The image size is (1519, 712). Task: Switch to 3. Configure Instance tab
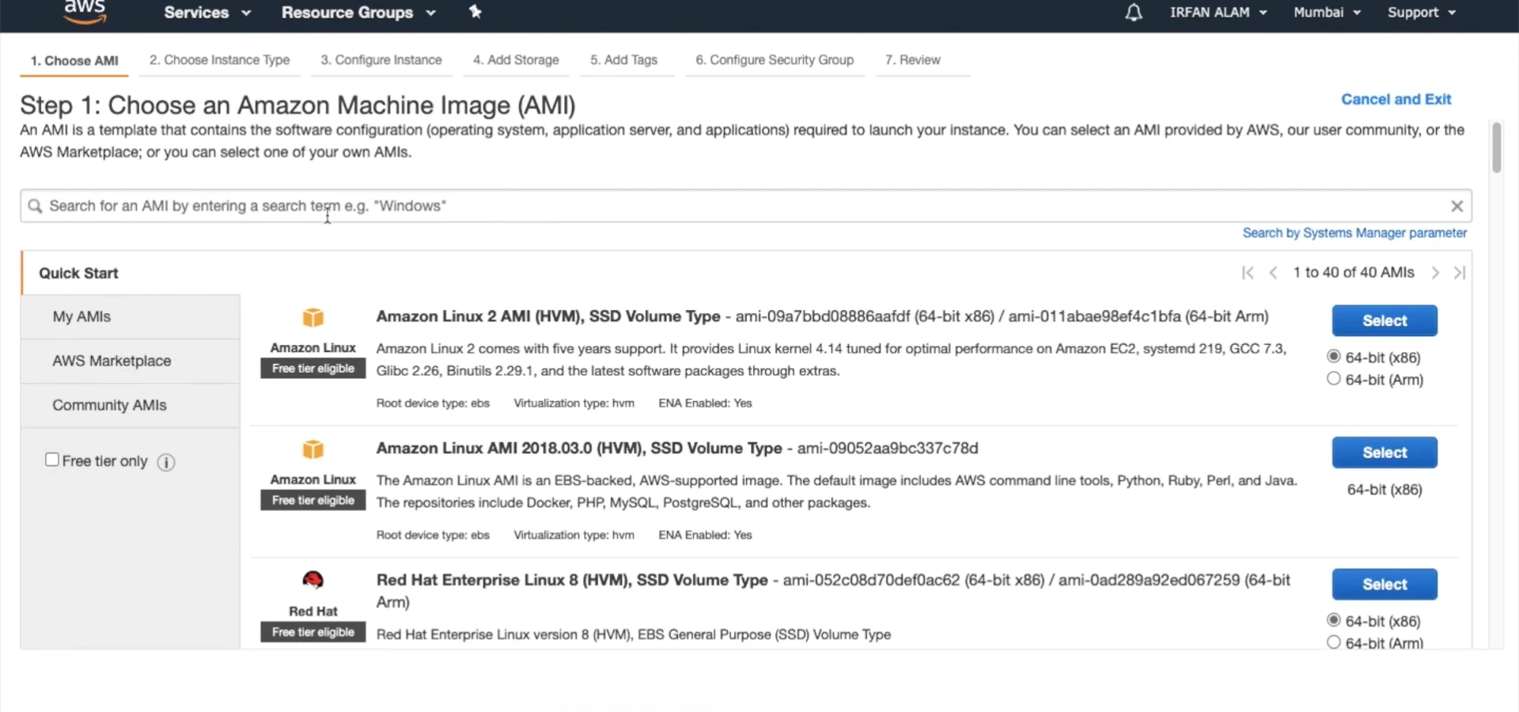click(x=381, y=60)
